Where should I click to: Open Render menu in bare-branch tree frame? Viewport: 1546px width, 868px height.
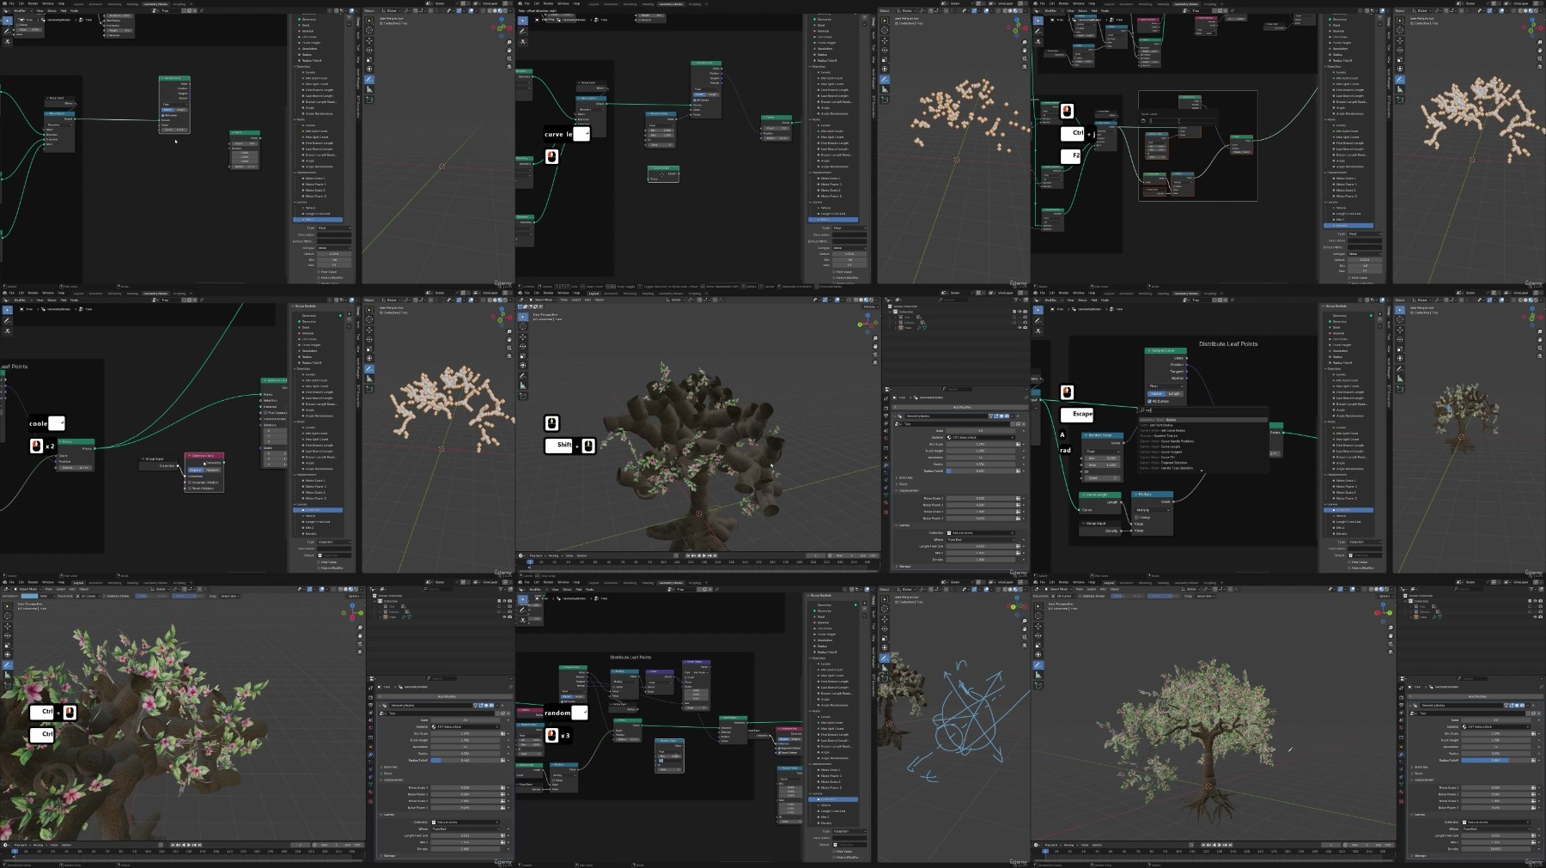coord(548,293)
